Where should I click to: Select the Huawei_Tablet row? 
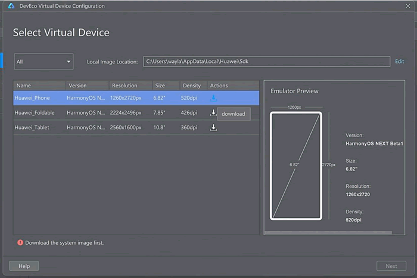(x=136, y=128)
